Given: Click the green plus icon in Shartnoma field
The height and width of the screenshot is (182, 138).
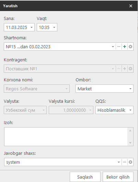Looking at the screenshot, I should point(125,47).
